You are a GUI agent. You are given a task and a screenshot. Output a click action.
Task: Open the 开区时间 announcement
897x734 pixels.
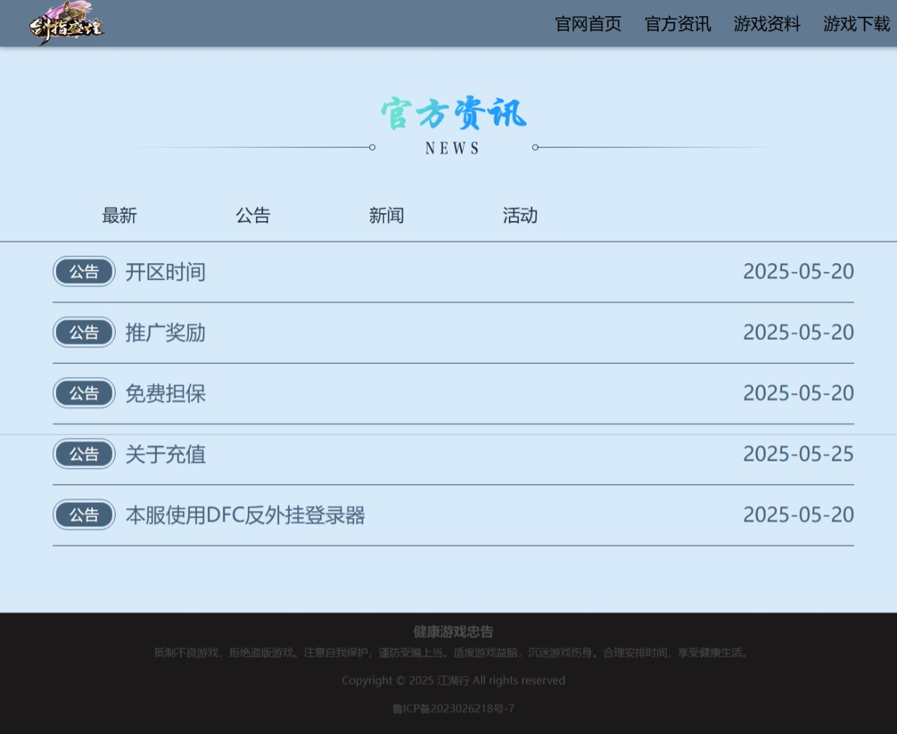166,272
